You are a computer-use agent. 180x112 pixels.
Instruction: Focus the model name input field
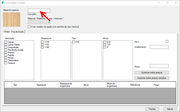point(39,11)
